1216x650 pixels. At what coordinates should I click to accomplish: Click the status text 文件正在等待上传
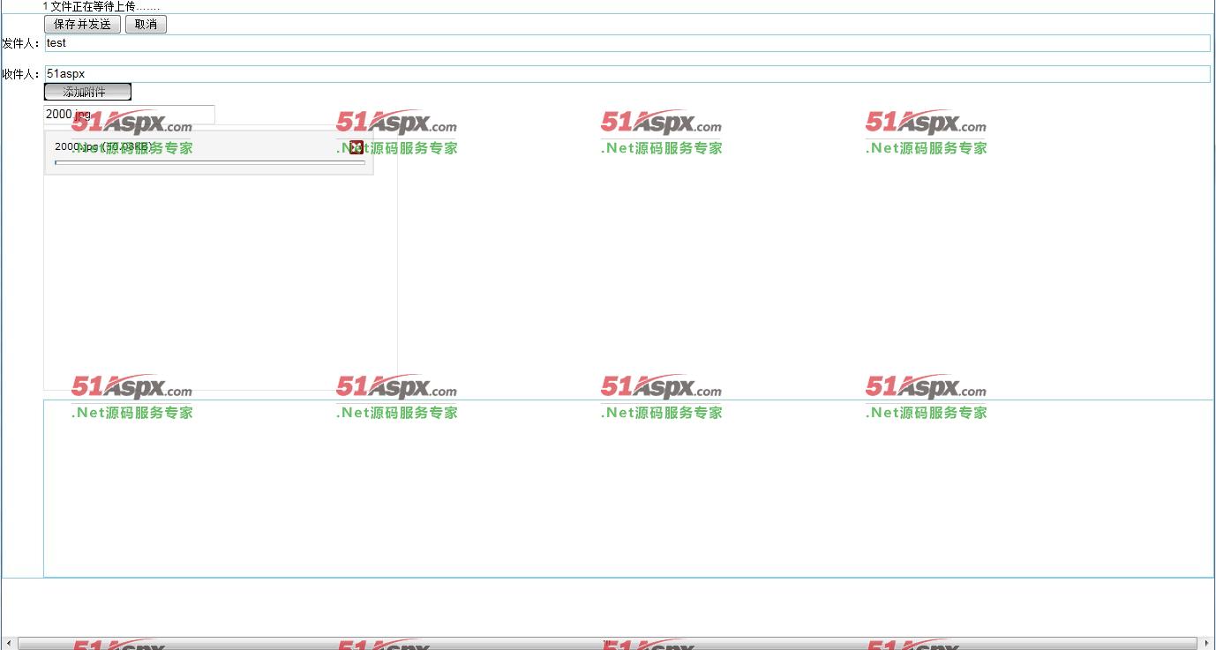point(101,6)
